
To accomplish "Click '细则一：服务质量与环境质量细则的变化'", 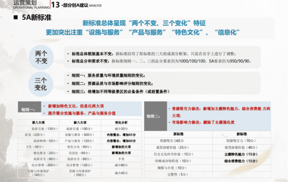I will (108, 75).
